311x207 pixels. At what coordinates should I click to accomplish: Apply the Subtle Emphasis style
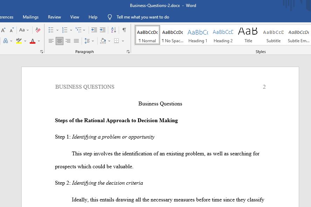point(298,35)
